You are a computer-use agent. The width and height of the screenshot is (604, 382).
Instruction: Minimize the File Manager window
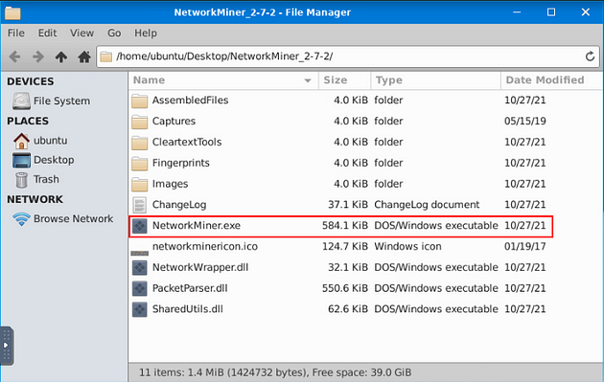[517, 12]
